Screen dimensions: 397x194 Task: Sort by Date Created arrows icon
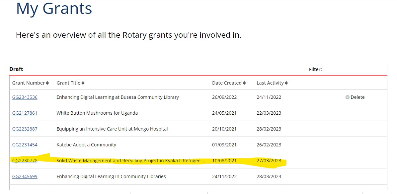coord(244,83)
